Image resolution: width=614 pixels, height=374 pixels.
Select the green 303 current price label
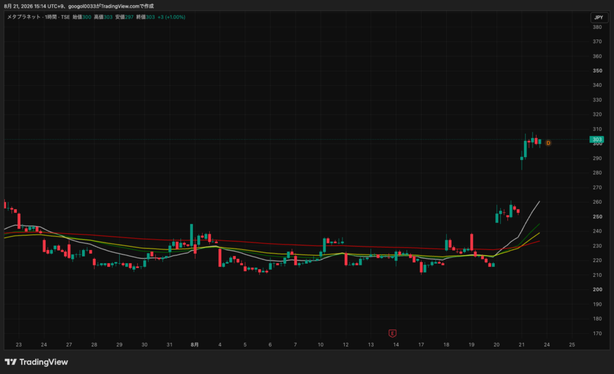coord(597,139)
